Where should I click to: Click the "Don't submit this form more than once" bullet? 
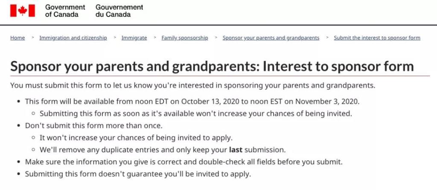click(x=93, y=126)
